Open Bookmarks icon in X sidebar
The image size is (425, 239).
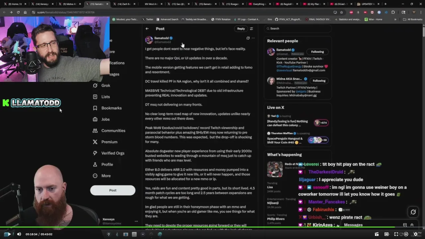point(95,108)
